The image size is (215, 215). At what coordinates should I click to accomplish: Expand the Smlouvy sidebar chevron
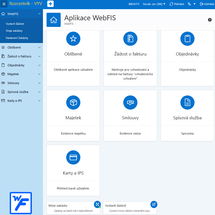(x=40, y=83)
